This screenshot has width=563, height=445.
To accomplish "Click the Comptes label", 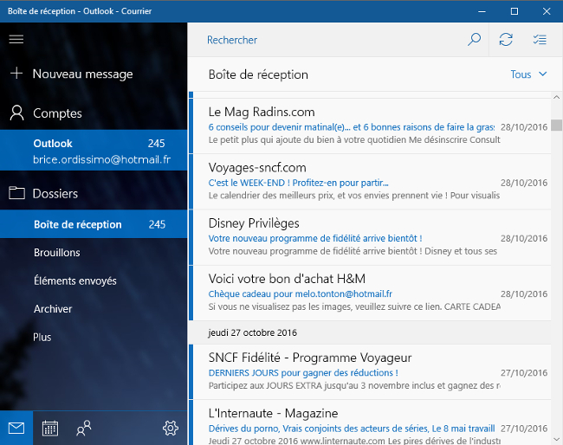I will click(57, 113).
